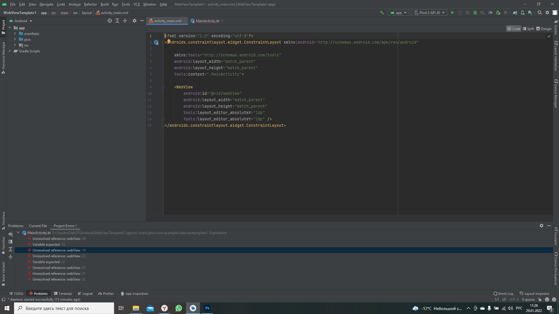Toggle the Project tool window sidebar button

pos(3,27)
